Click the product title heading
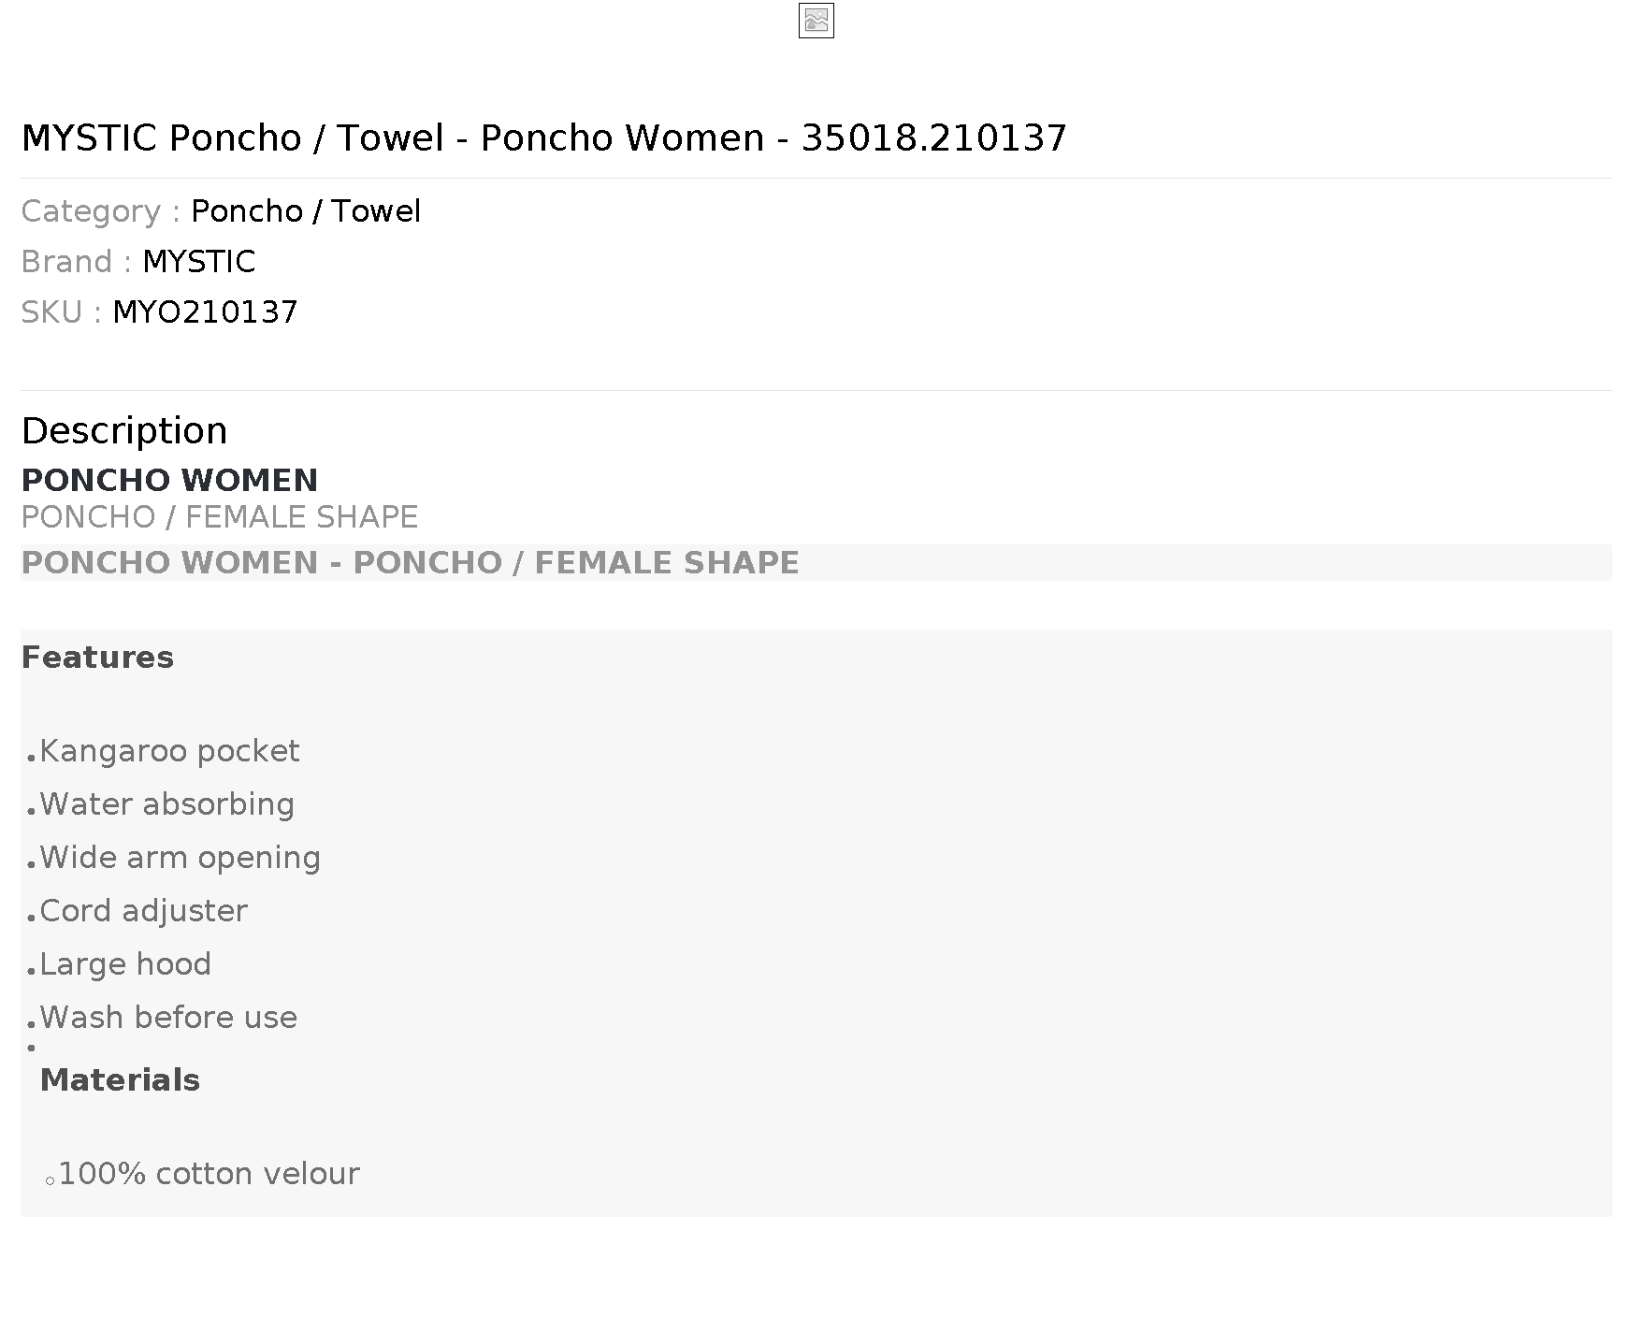1633x1317 pixels. (543, 138)
